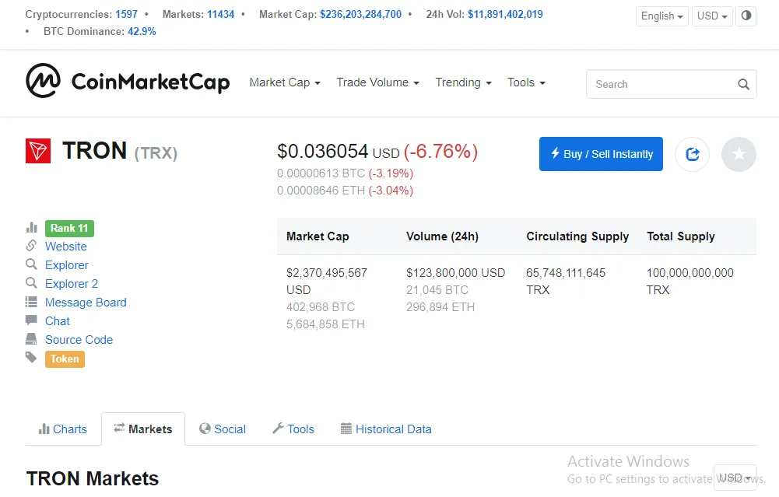779x497 pixels.
Task: Click the 100,000,000,000 total supply
Action: (x=690, y=273)
